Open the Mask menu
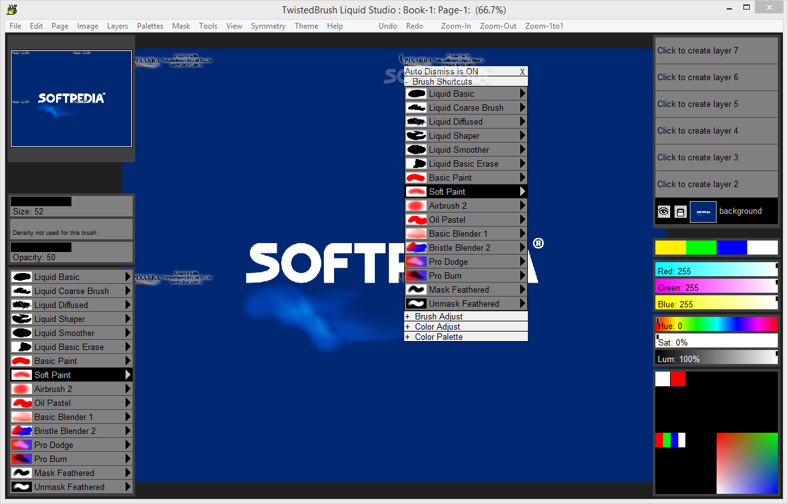788x504 pixels. pyautogui.click(x=181, y=26)
